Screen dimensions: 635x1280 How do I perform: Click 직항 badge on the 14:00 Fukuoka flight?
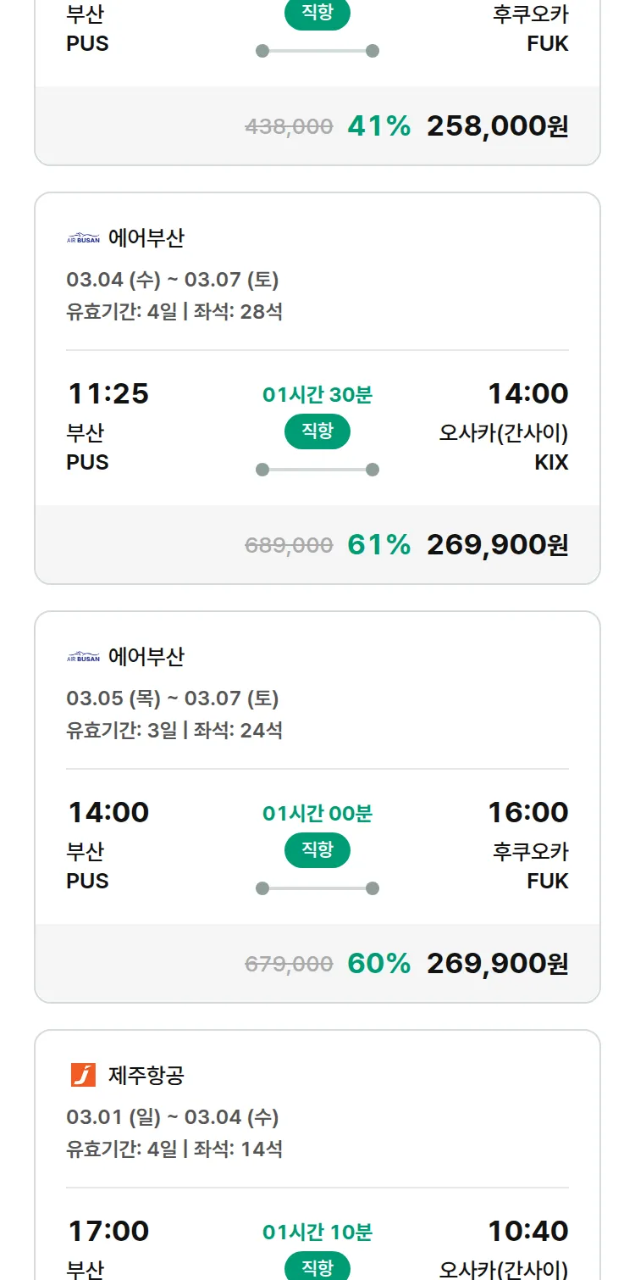coord(317,850)
